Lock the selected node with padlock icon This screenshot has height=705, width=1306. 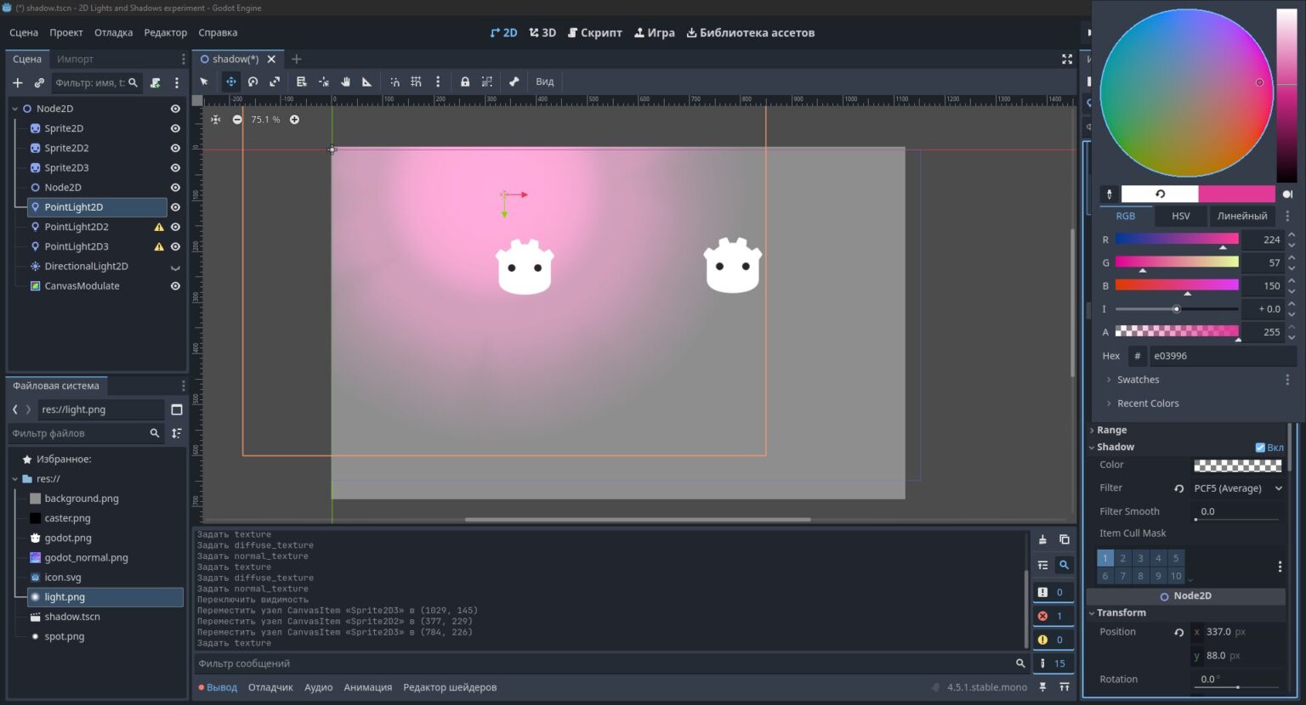[465, 82]
